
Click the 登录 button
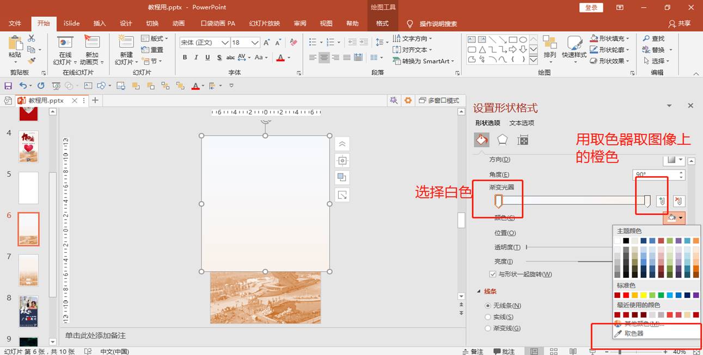[591, 7]
